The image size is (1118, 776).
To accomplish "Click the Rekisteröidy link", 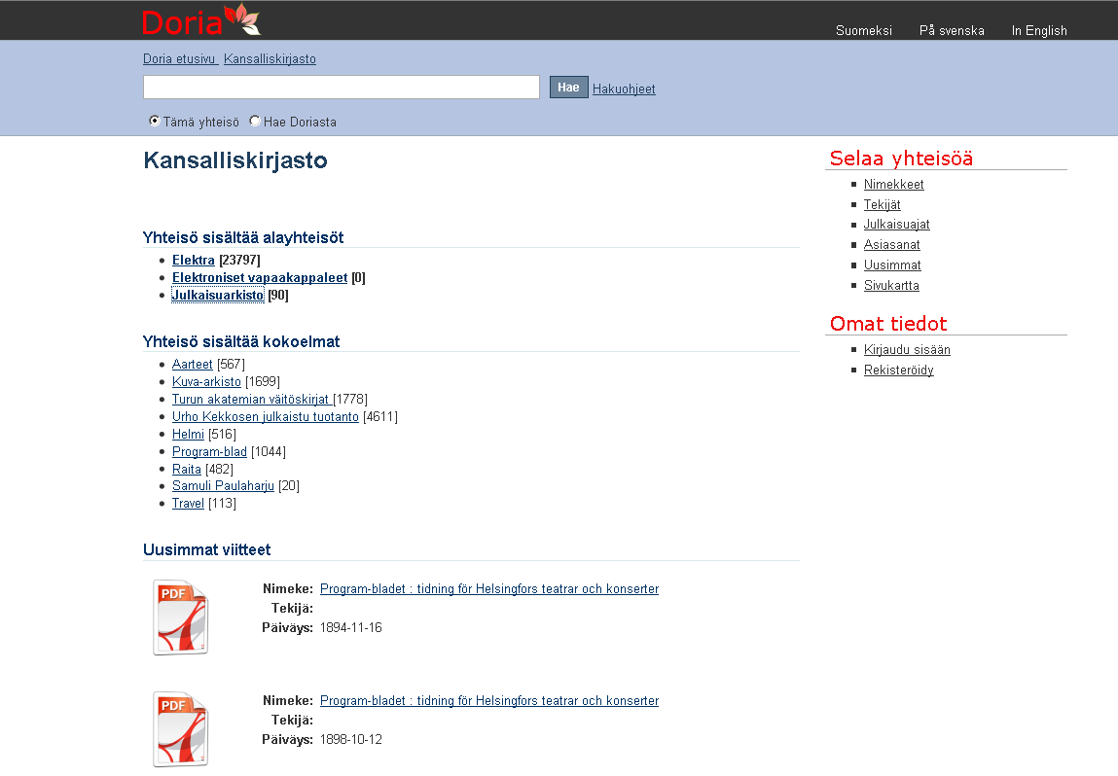I will 898,370.
